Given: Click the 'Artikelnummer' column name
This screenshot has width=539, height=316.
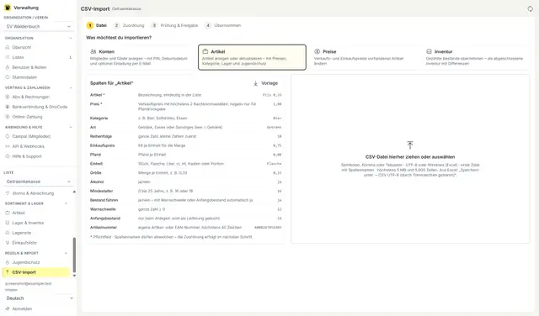Looking at the screenshot, I should tap(104, 227).
